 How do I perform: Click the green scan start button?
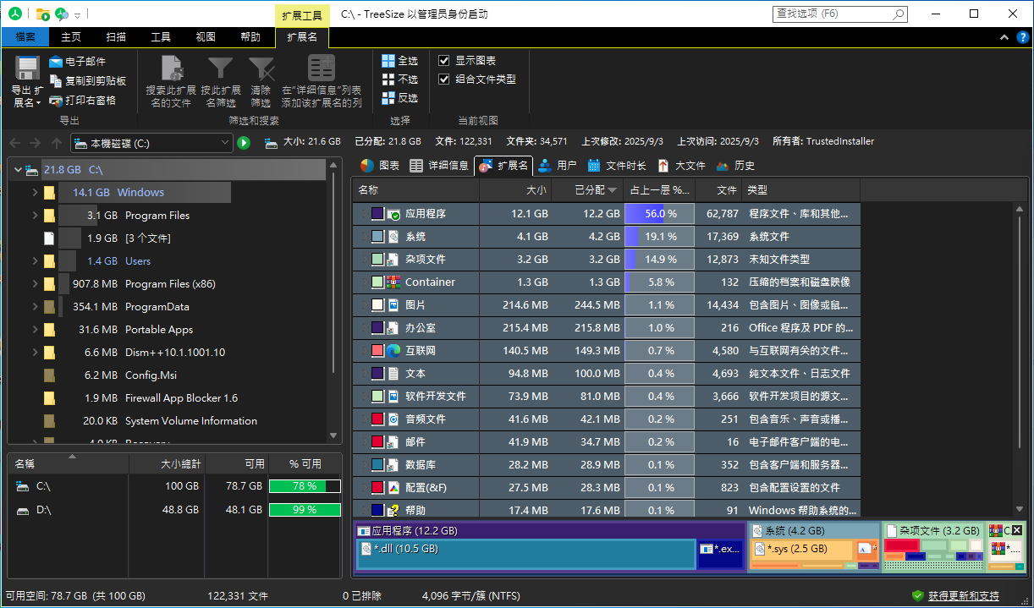pyautogui.click(x=244, y=143)
